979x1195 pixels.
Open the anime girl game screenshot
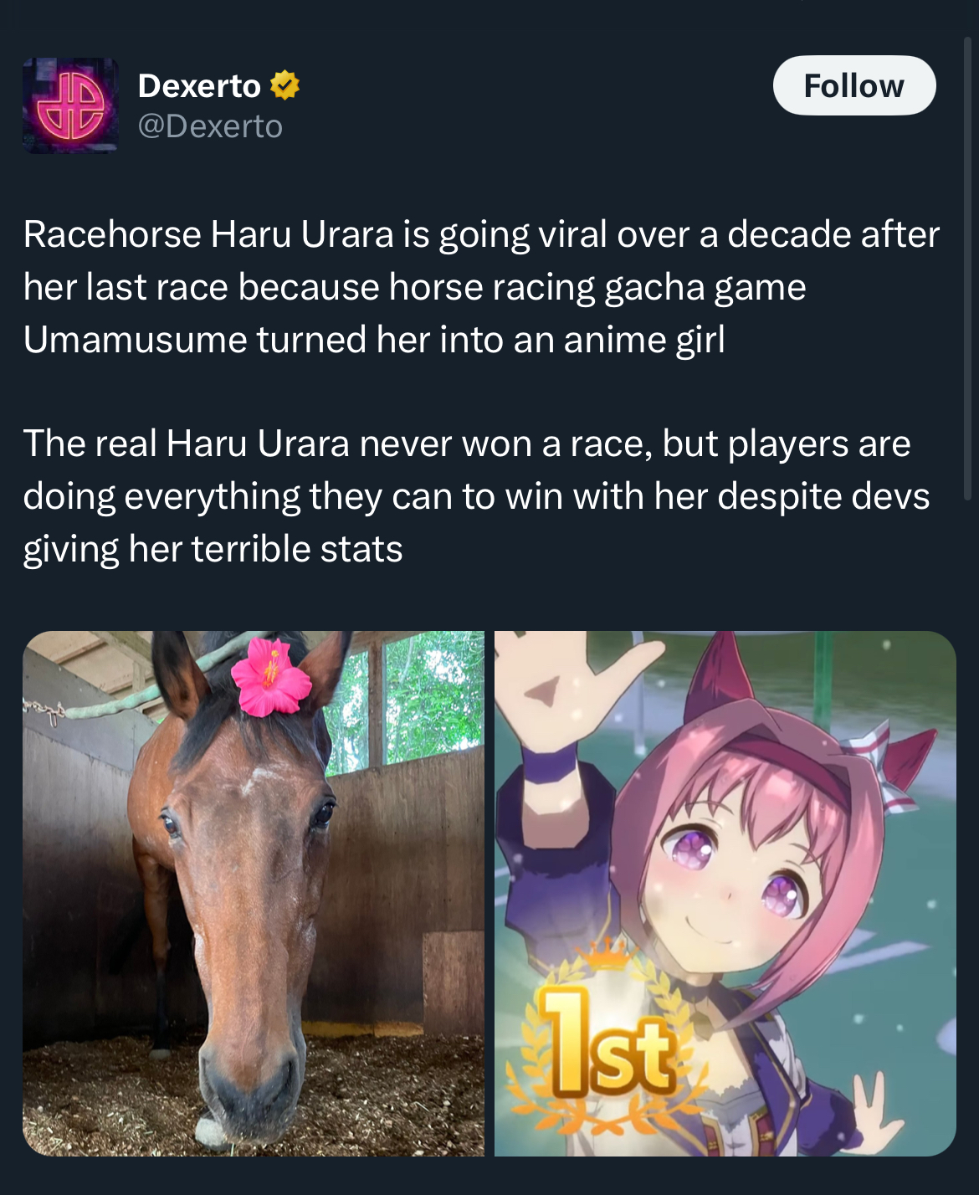pos(725,894)
